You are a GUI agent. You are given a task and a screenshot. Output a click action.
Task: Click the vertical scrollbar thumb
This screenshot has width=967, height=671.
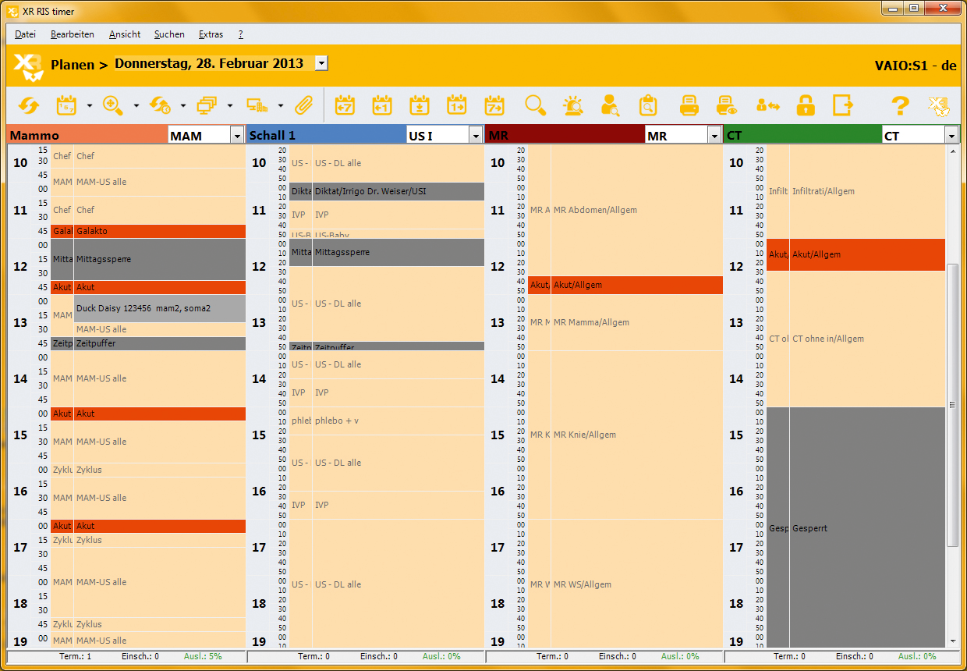952,404
